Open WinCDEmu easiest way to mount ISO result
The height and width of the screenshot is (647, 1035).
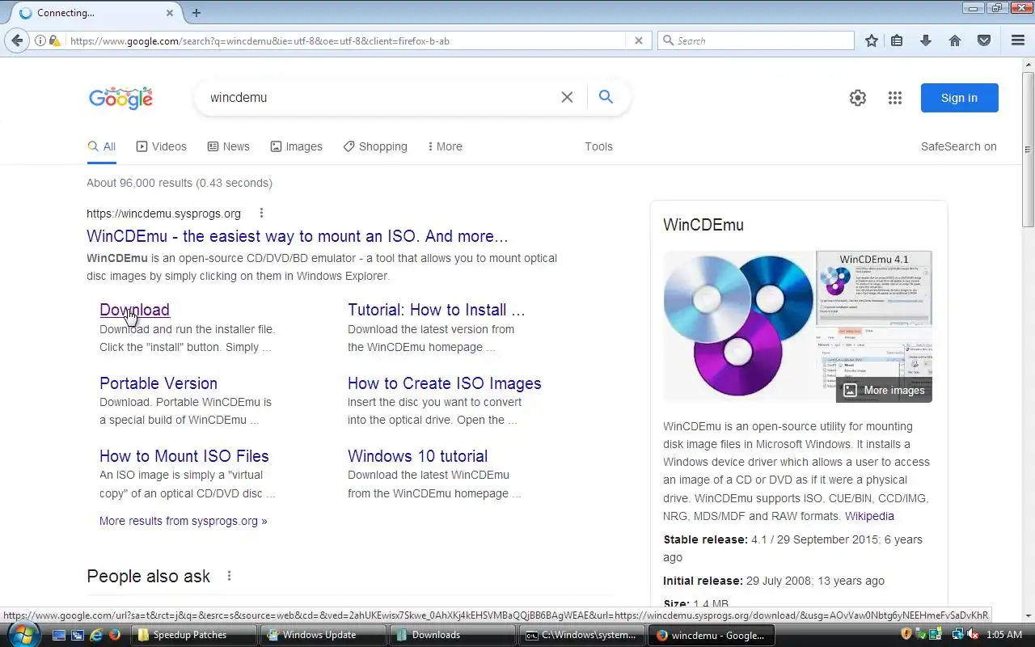point(298,236)
